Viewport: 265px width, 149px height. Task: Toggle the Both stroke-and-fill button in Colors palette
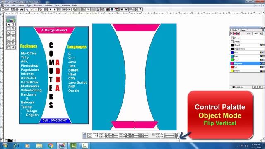click(x=238, y=34)
